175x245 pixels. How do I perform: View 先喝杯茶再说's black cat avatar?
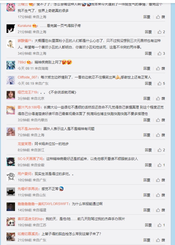[11, 192]
